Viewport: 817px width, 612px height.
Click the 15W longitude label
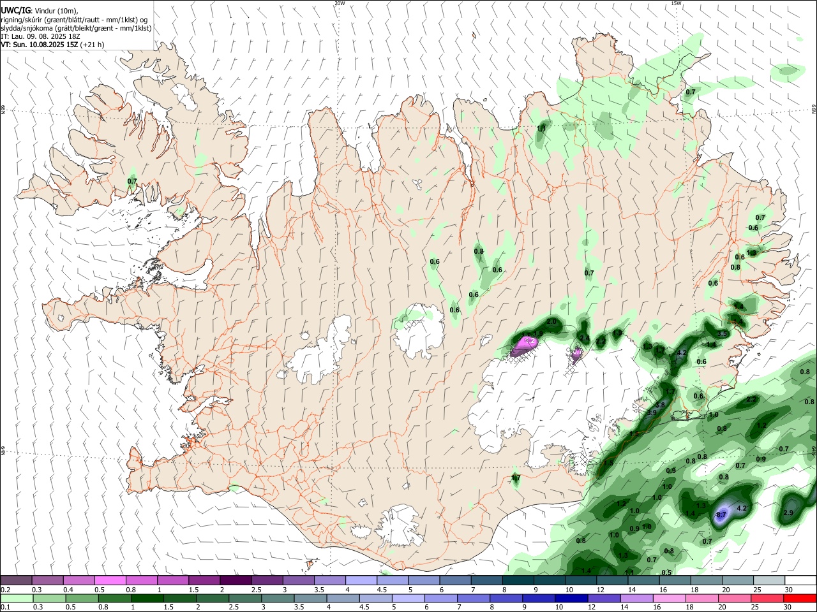pyautogui.click(x=676, y=3)
